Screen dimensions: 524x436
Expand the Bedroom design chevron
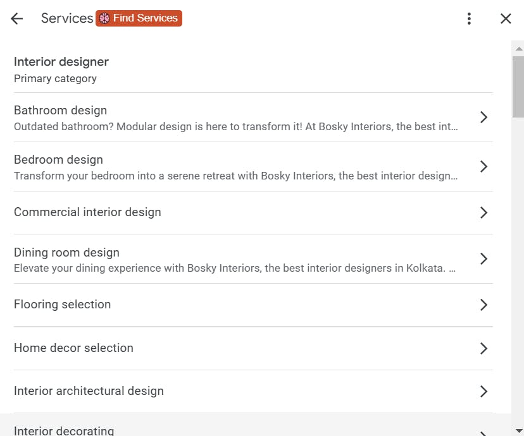pyautogui.click(x=483, y=166)
